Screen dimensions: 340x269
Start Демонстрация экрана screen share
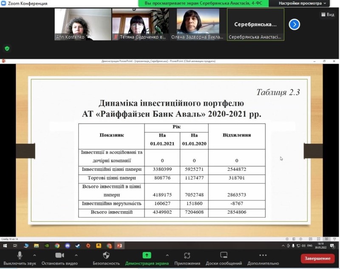click(x=147, y=258)
